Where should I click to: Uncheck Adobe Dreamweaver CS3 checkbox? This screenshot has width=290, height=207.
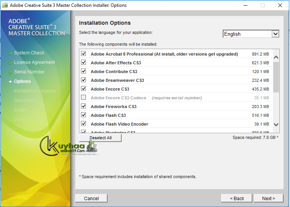click(x=83, y=80)
